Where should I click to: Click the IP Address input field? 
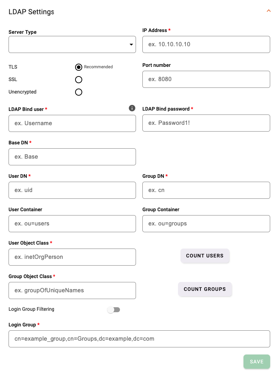point(206,44)
